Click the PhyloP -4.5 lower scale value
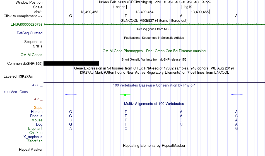 pos(36,99)
